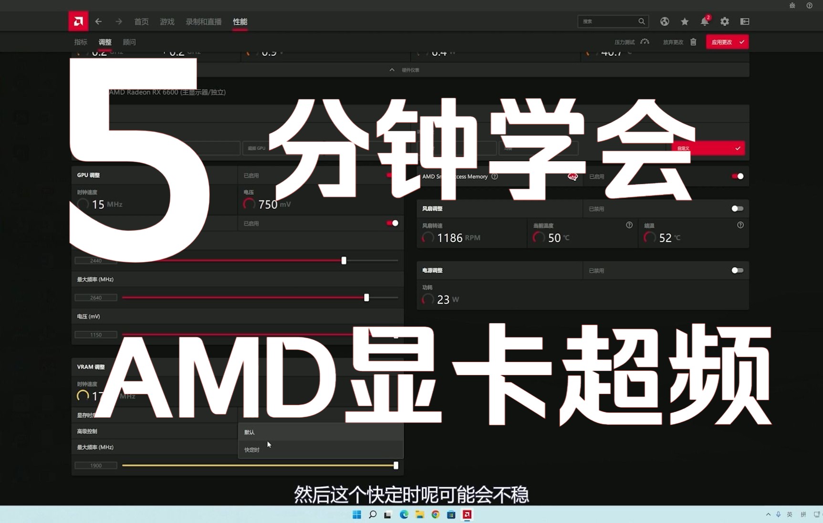Click 放弃更改 to discard changes
Image resolution: width=823 pixels, height=523 pixels.
click(x=673, y=42)
